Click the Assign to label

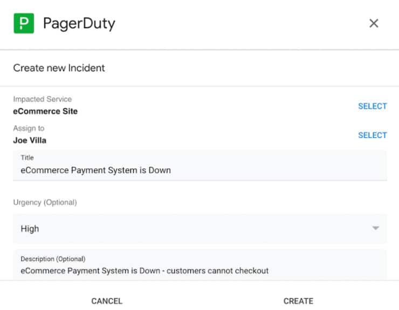29,128
